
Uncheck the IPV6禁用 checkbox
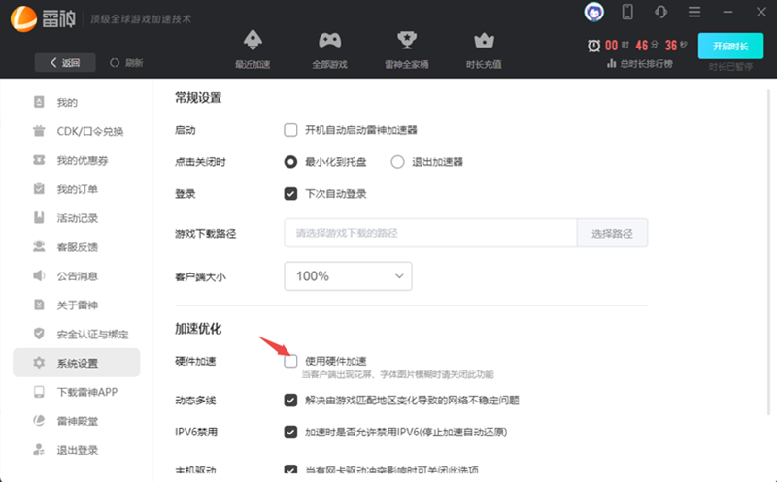click(290, 432)
